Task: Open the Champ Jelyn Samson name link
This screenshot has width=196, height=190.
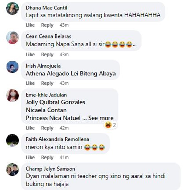Action: pyautogui.click(x=50, y=169)
